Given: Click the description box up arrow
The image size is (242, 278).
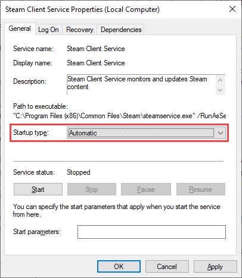Looking at the screenshot, I should click(220, 80).
